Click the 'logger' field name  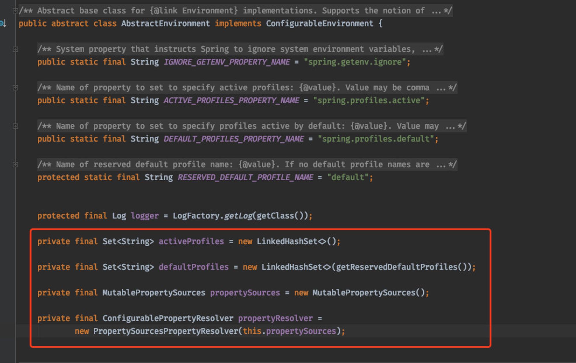click(x=145, y=216)
